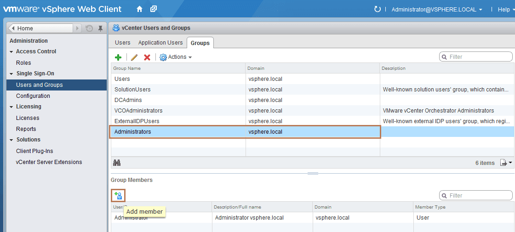Switch to the Application Users tab
This screenshot has width=515, height=232.
pyautogui.click(x=160, y=43)
